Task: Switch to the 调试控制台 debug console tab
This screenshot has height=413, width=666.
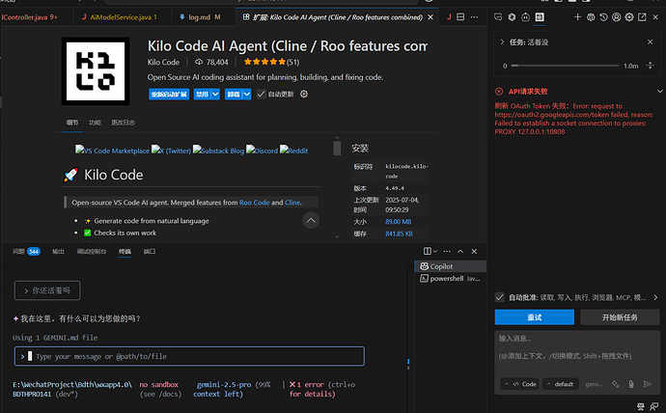Action: [92, 252]
